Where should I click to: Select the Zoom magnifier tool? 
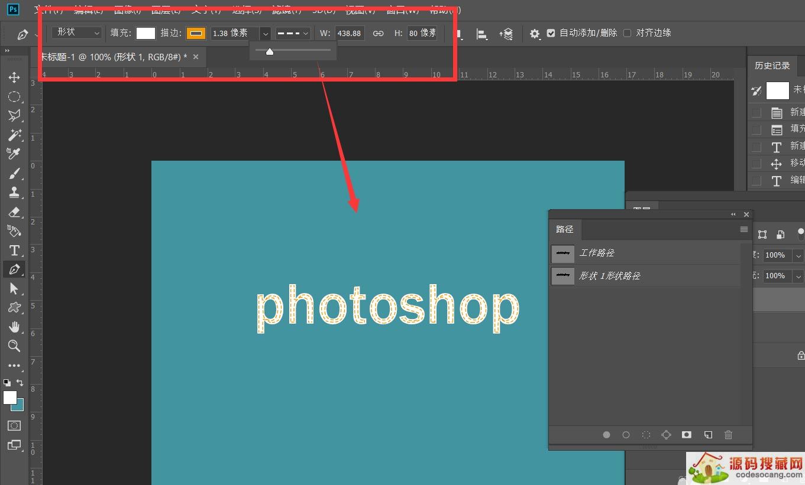[x=14, y=346]
